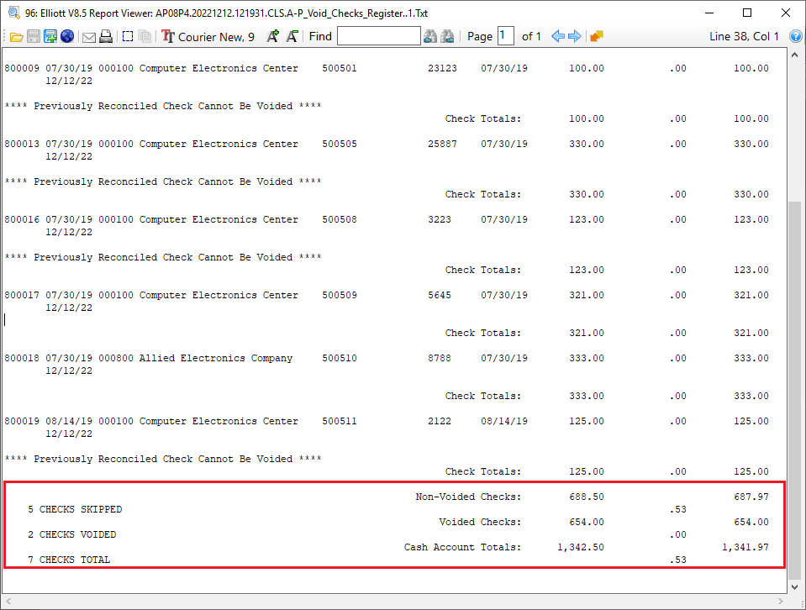Viewport: 806px width, 610px height.
Task: Click the 5 CHECKS SKIPPED line
Action: click(75, 509)
